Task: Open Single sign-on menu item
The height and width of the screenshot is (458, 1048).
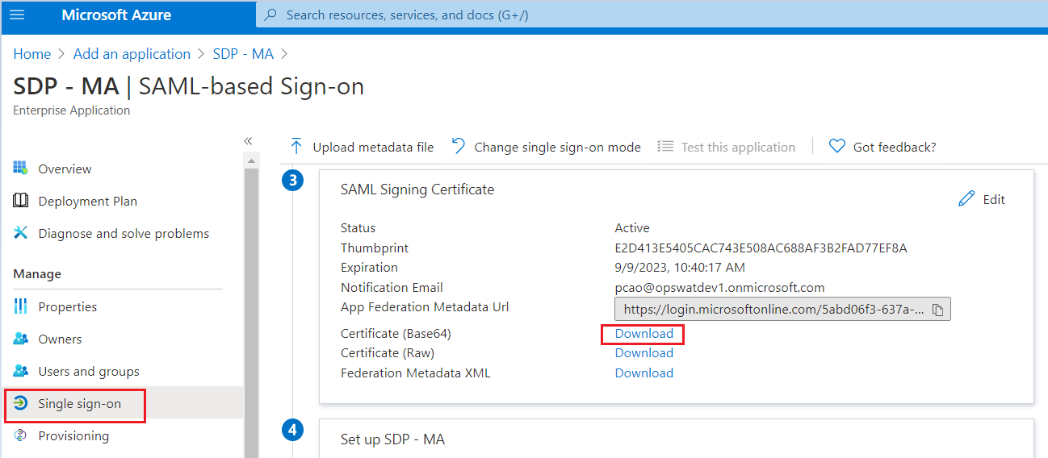Action: (x=79, y=403)
